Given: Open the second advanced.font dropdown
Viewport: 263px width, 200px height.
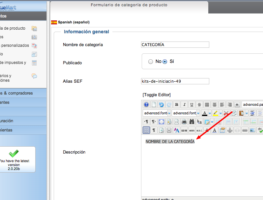Looking at the screenshot, I should point(186,113).
